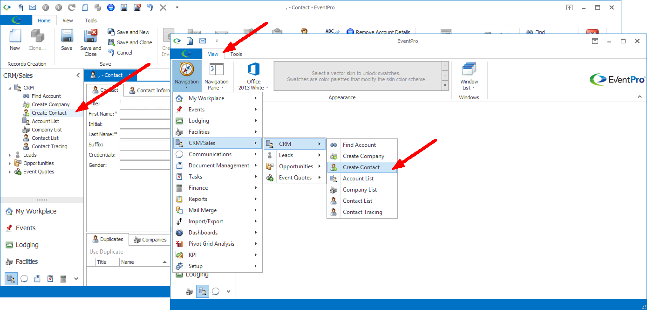Screen dimensions: 647x310
Task: Click the Last Name input field
Action: tap(145, 134)
